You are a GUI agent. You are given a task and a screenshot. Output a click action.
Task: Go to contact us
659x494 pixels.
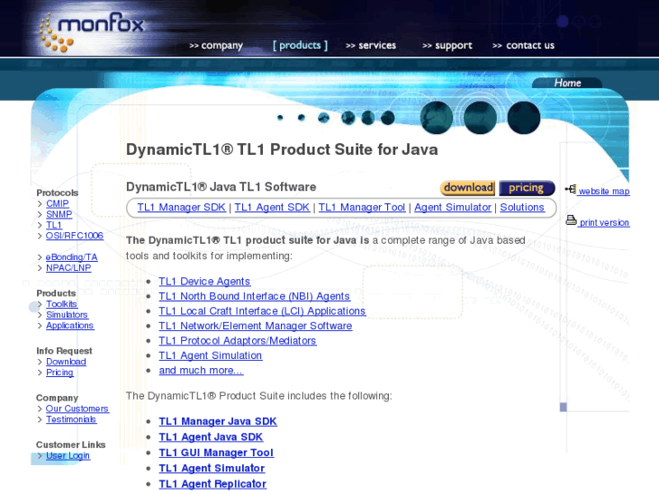tap(523, 45)
